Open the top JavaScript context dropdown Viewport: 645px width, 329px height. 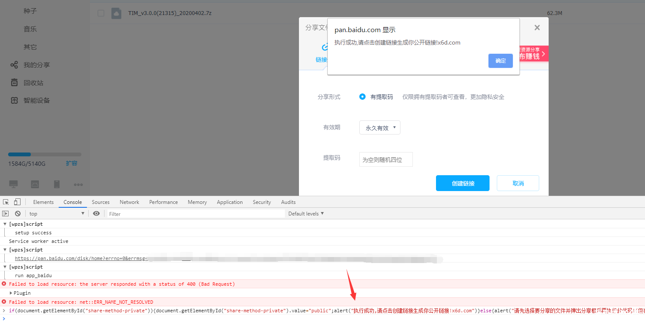click(57, 213)
